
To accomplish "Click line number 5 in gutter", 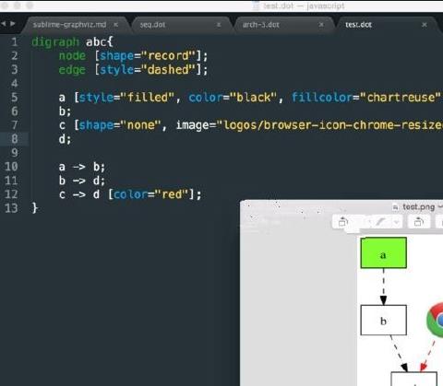I will pyautogui.click(x=14, y=98).
